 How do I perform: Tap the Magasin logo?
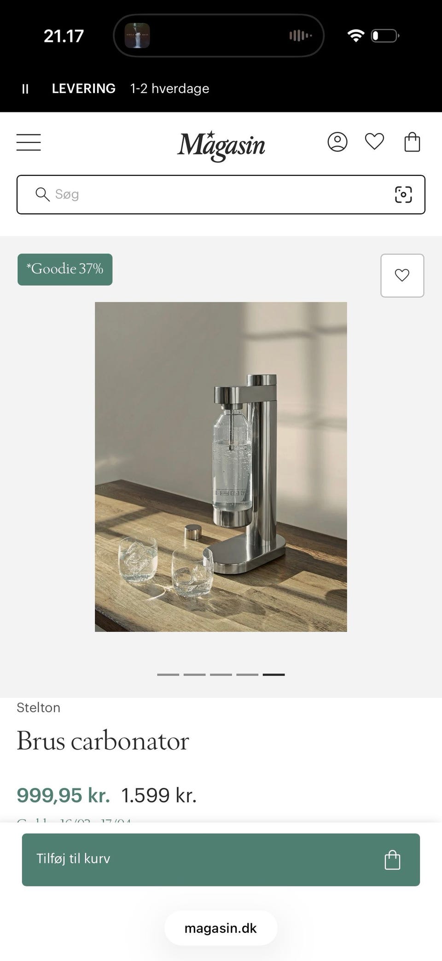point(221,145)
